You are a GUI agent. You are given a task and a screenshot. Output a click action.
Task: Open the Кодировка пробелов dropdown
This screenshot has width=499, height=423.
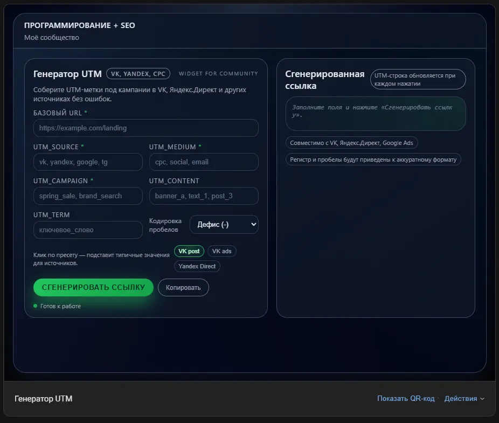(x=224, y=225)
